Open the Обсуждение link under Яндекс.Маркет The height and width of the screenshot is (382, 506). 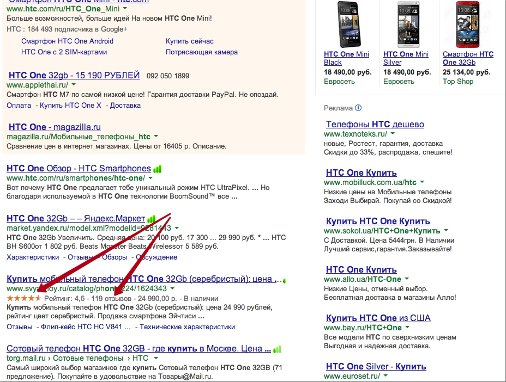[156, 257]
